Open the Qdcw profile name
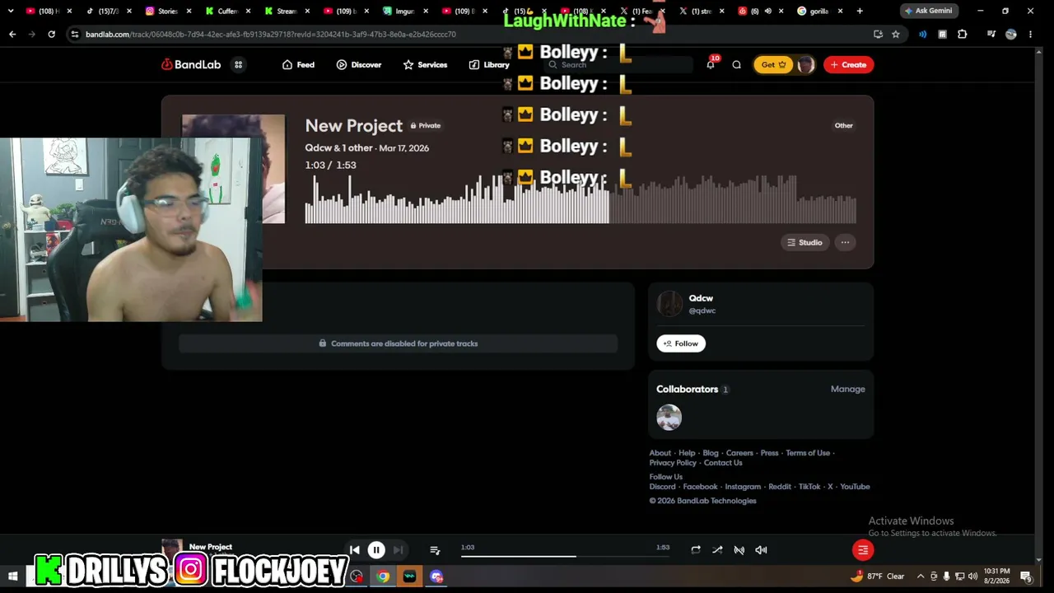Viewport: 1054px width, 593px height. click(x=701, y=298)
